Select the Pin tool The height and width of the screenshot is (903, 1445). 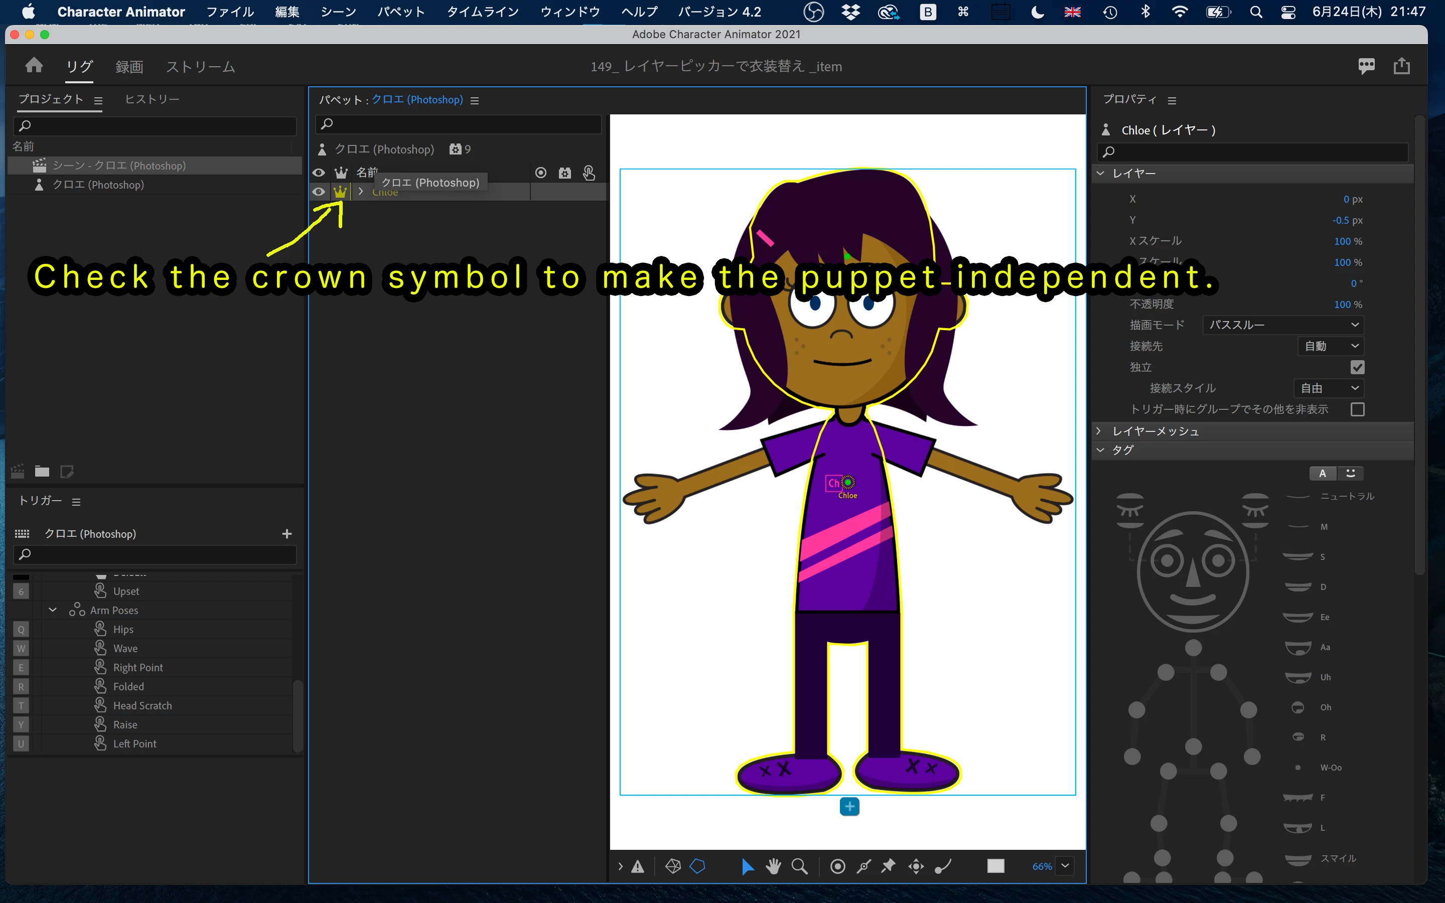[x=889, y=866]
